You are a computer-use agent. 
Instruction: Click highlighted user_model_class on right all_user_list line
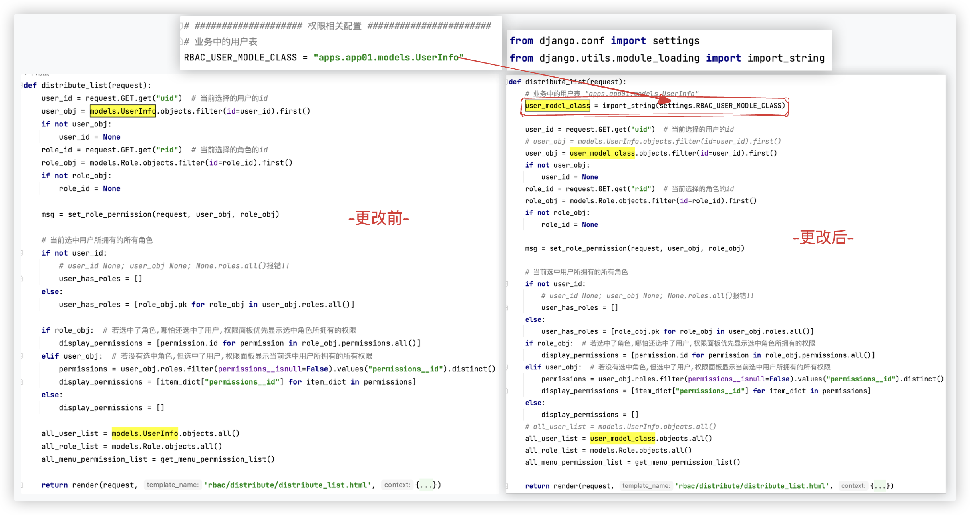[x=622, y=439]
